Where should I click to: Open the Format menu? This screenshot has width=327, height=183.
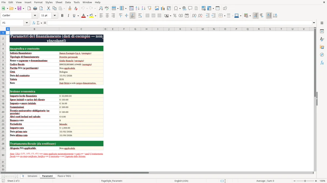(x=38, y=2)
